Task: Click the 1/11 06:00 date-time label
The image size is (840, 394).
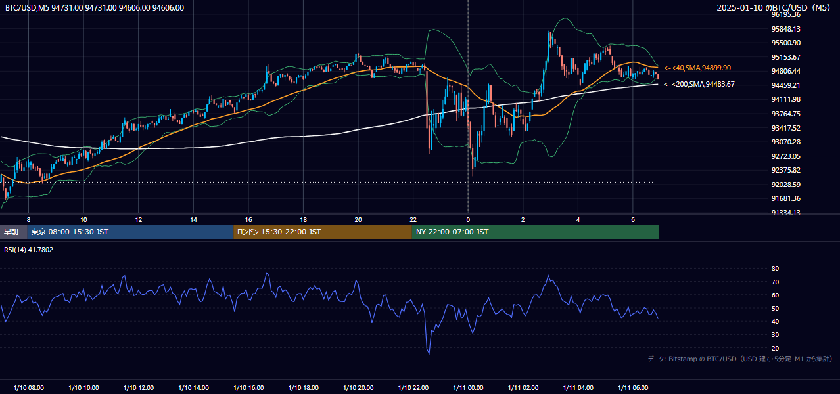Action: coord(633,387)
